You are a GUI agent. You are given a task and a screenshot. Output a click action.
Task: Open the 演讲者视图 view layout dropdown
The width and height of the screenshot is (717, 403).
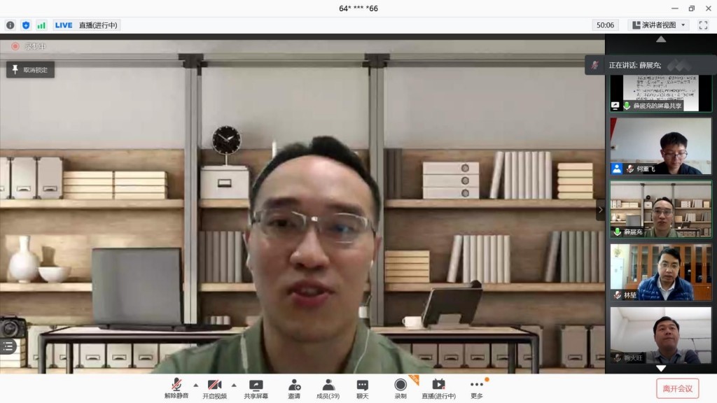tap(659, 25)
